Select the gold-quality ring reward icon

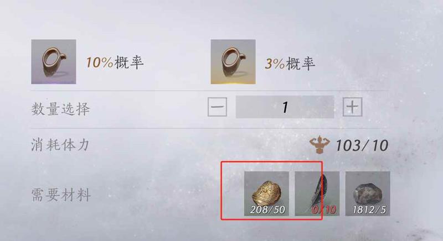point(233,62)
